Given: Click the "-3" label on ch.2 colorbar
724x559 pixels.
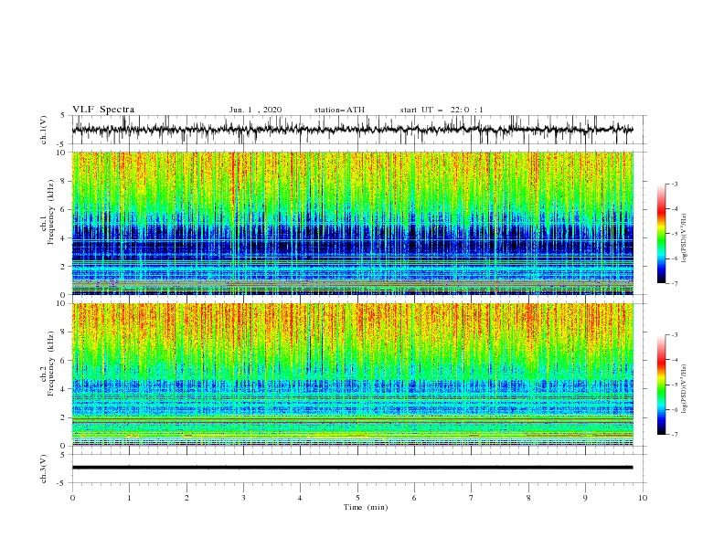Looking at the screenshot, I should [674, 335].
